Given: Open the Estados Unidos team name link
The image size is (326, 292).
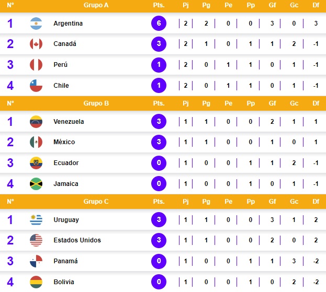Looking at the screenshot, I should tap(77, 240).
